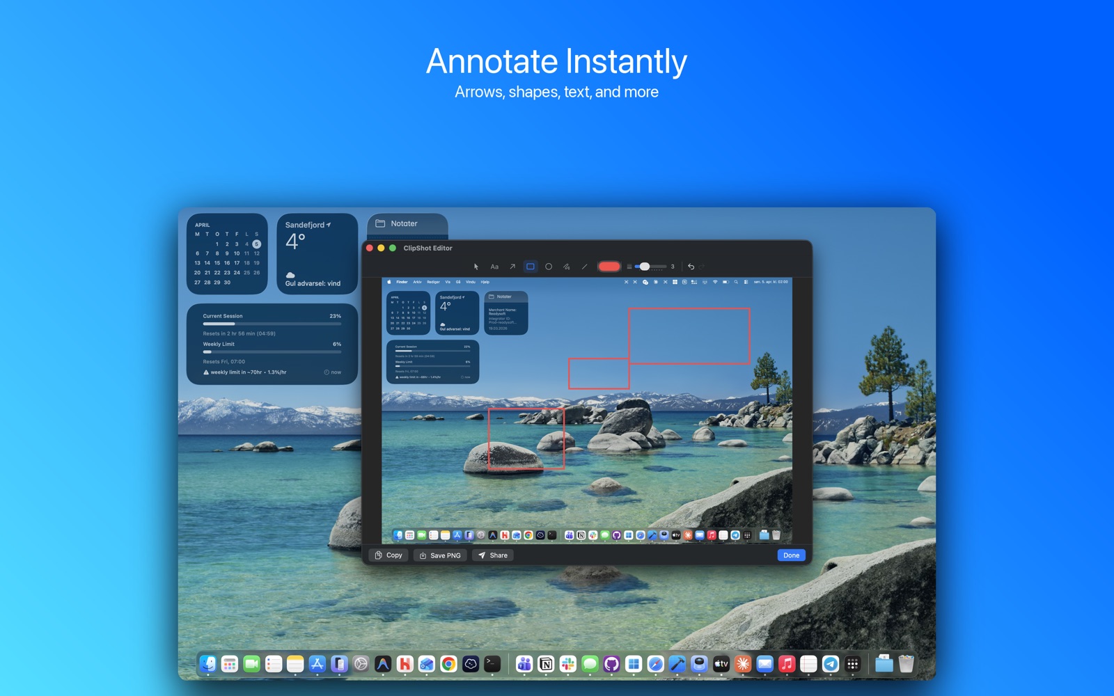
Task: Open System Settings gear in dock
Action: click(x=361, y=664)
